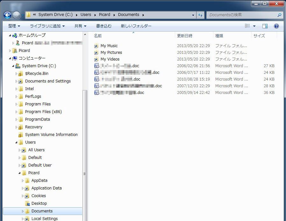Select Documents and Settings in the tree
This screenshot has height=221, width=286.
point(48,81)
